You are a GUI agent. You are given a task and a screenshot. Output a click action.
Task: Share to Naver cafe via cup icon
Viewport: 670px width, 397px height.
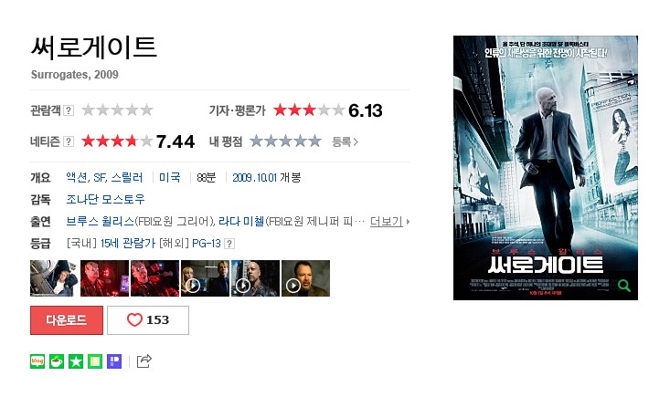pyautogui.click(x=57, y=361)
